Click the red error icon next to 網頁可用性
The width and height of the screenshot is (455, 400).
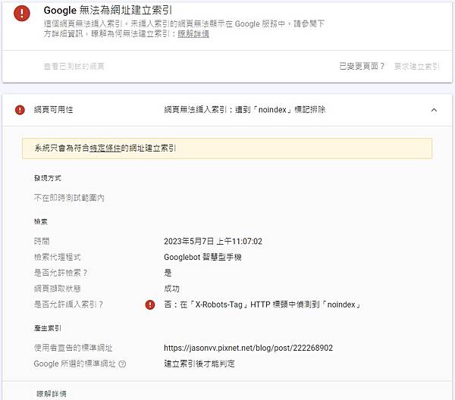tap(20, 110)
